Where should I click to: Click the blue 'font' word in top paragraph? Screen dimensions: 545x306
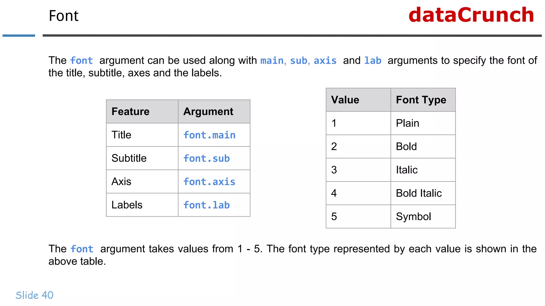point(82,61)
